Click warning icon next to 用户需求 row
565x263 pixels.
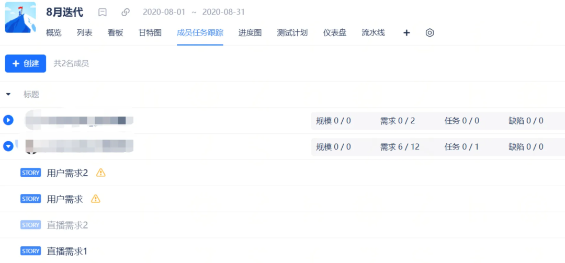[96, 199]
